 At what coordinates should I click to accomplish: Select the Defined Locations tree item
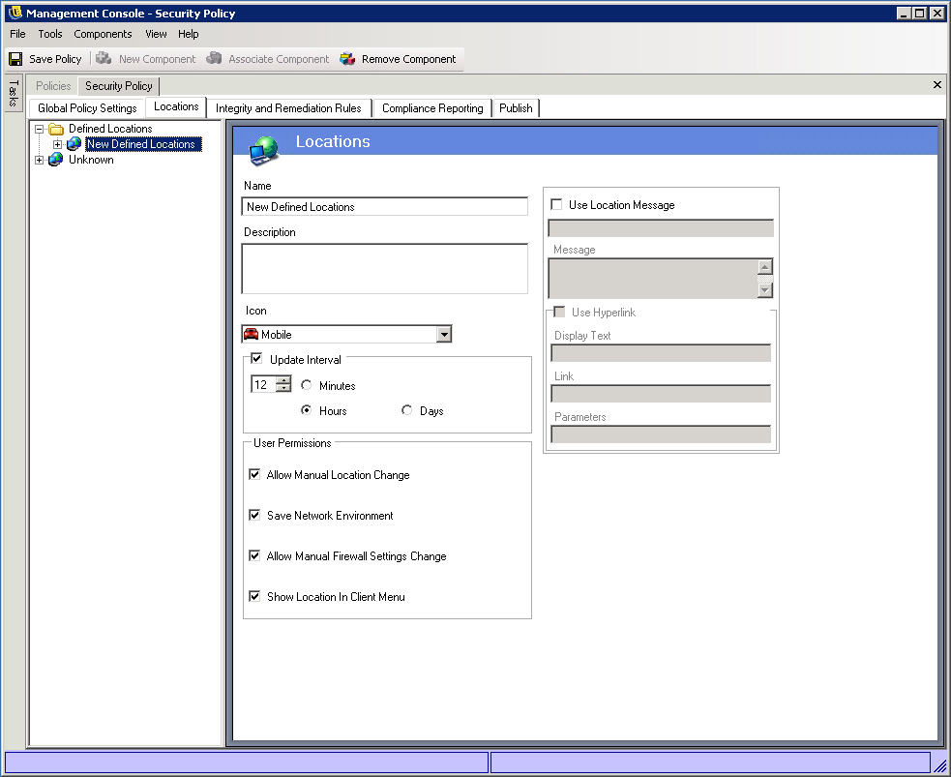110,129
